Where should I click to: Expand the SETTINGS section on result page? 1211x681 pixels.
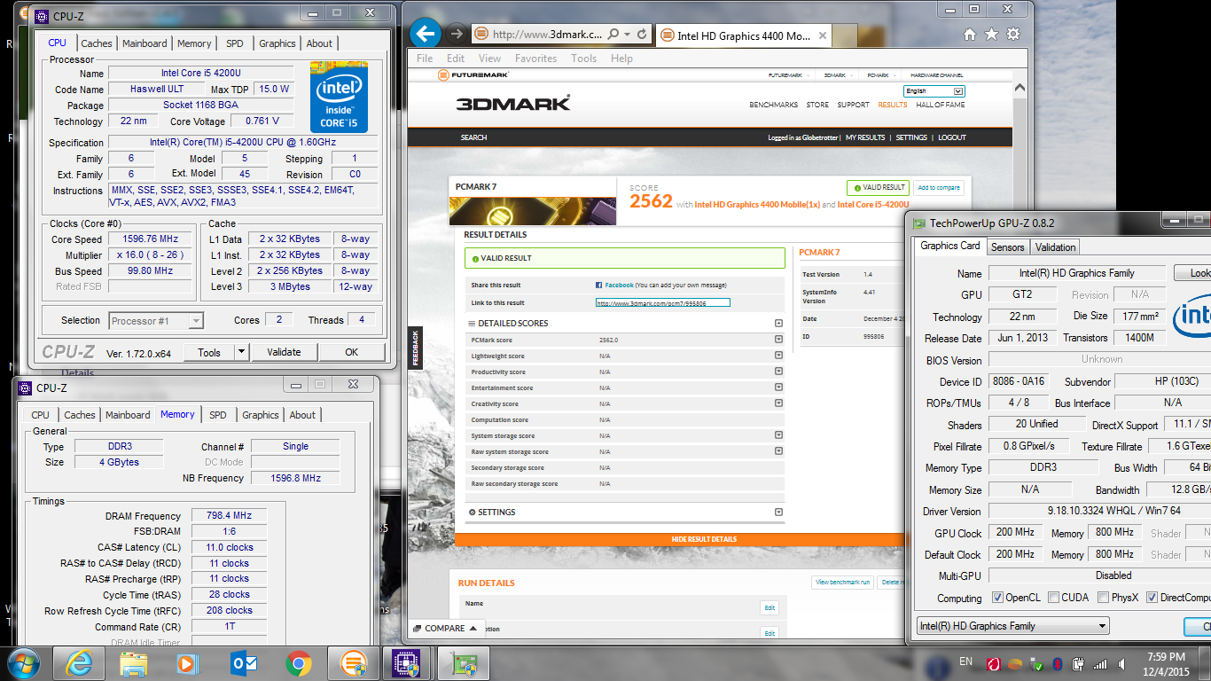pos(778,512)
